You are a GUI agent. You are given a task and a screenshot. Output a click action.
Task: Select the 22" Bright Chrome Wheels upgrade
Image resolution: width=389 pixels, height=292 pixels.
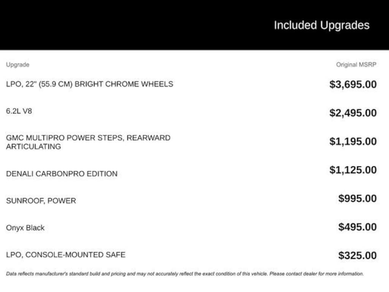pos(89,84)
